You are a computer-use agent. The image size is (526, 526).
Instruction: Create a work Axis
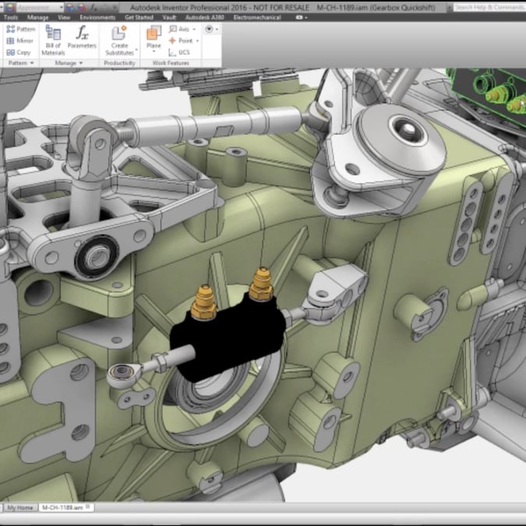(x=179, y=29)
